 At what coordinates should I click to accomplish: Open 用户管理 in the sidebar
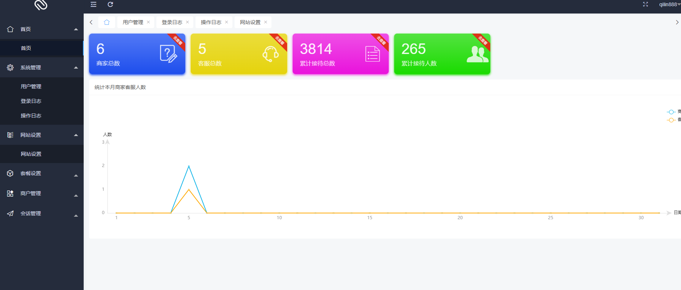point(31,86)
